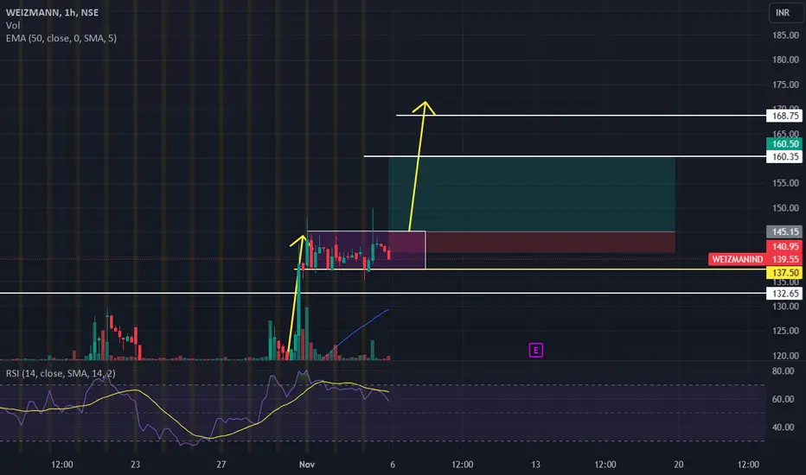Open the RSI (14, close, SMA, 14, 2) legend
Image resolution: width=806 pixels, height=475 pixels.
(x=61, y=373)
